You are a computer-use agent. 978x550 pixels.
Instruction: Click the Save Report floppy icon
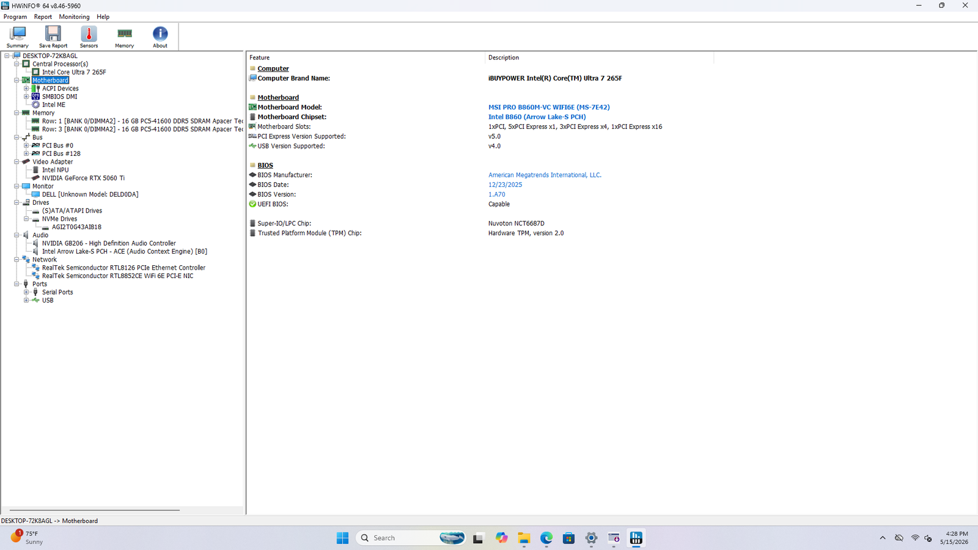53,37
